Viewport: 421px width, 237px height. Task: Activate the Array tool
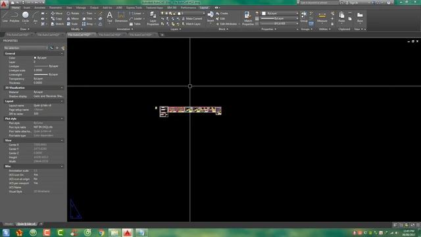click(x=87, y=24)
